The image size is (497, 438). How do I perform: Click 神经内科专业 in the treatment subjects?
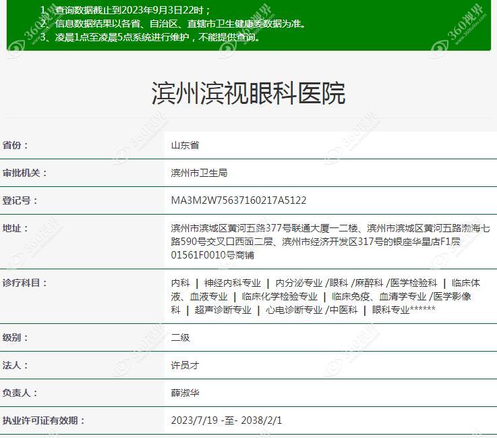coord(232,283)
